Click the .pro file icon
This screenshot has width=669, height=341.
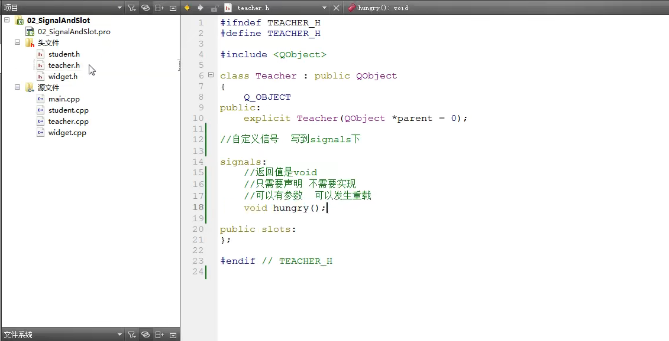click(x=30, y=31)
